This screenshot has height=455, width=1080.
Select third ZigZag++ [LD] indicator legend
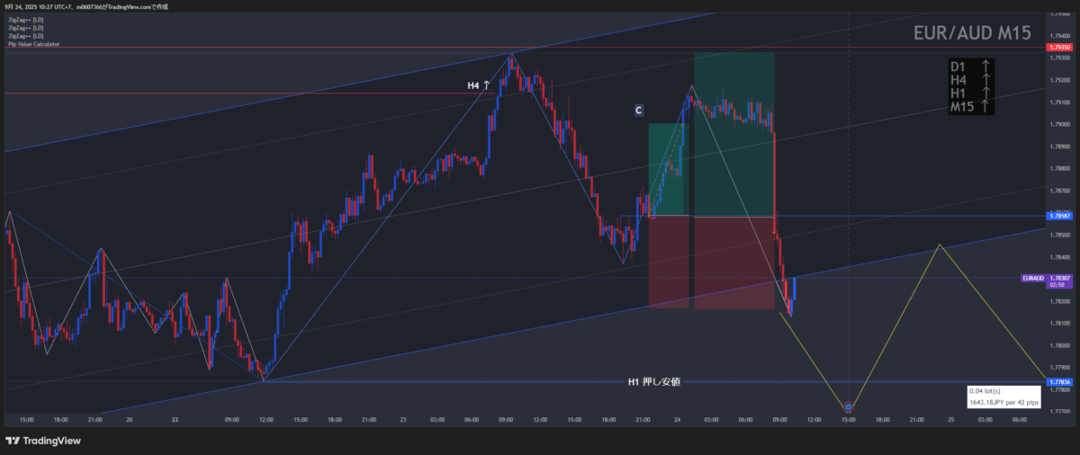(x=25, y=36)
